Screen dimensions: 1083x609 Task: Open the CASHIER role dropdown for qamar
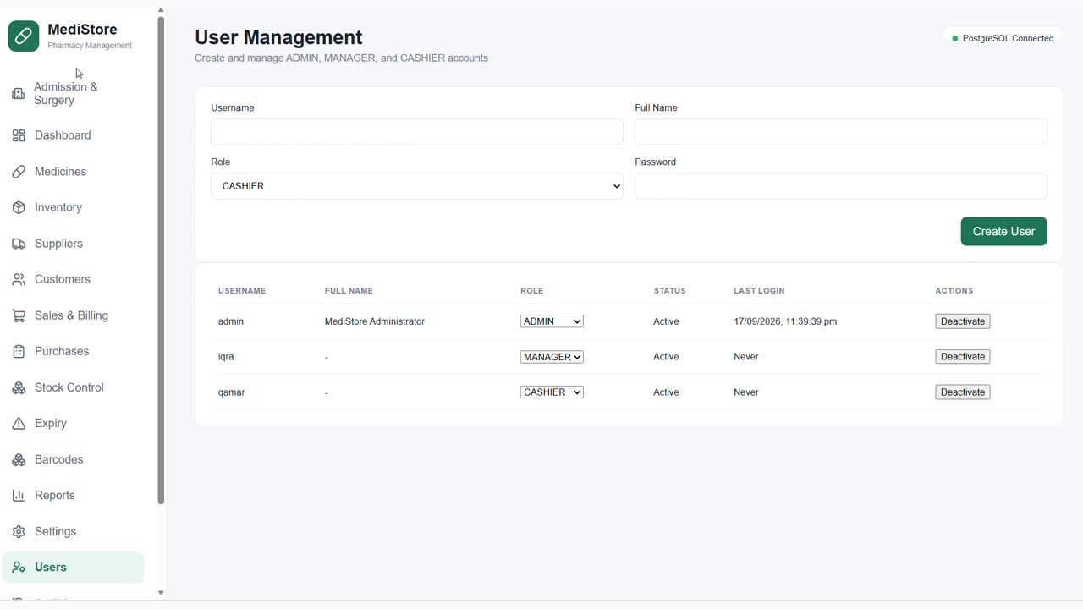[x=552, y=392]
